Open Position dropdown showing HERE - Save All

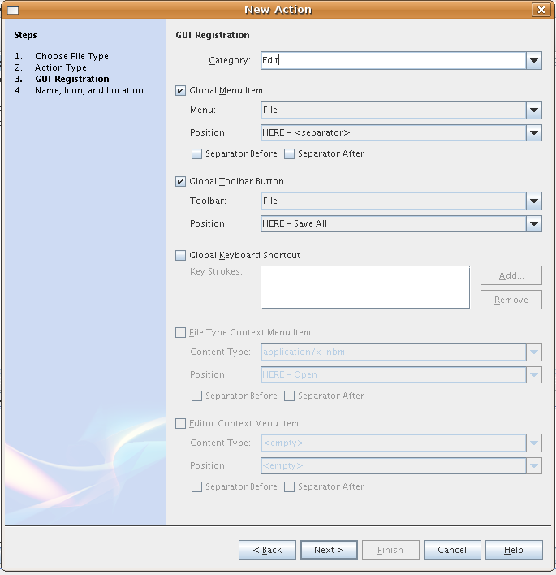pyautogui.click(x=401, y=223)
